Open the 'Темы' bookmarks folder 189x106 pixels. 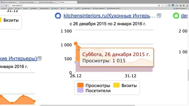coord(18,9)
